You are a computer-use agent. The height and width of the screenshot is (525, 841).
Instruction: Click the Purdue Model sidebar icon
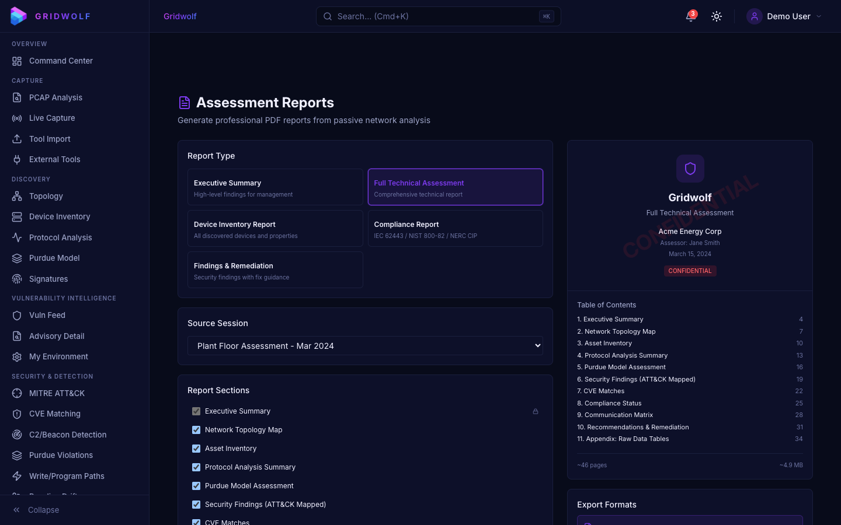pyautogui.click(x=18, y=258)
